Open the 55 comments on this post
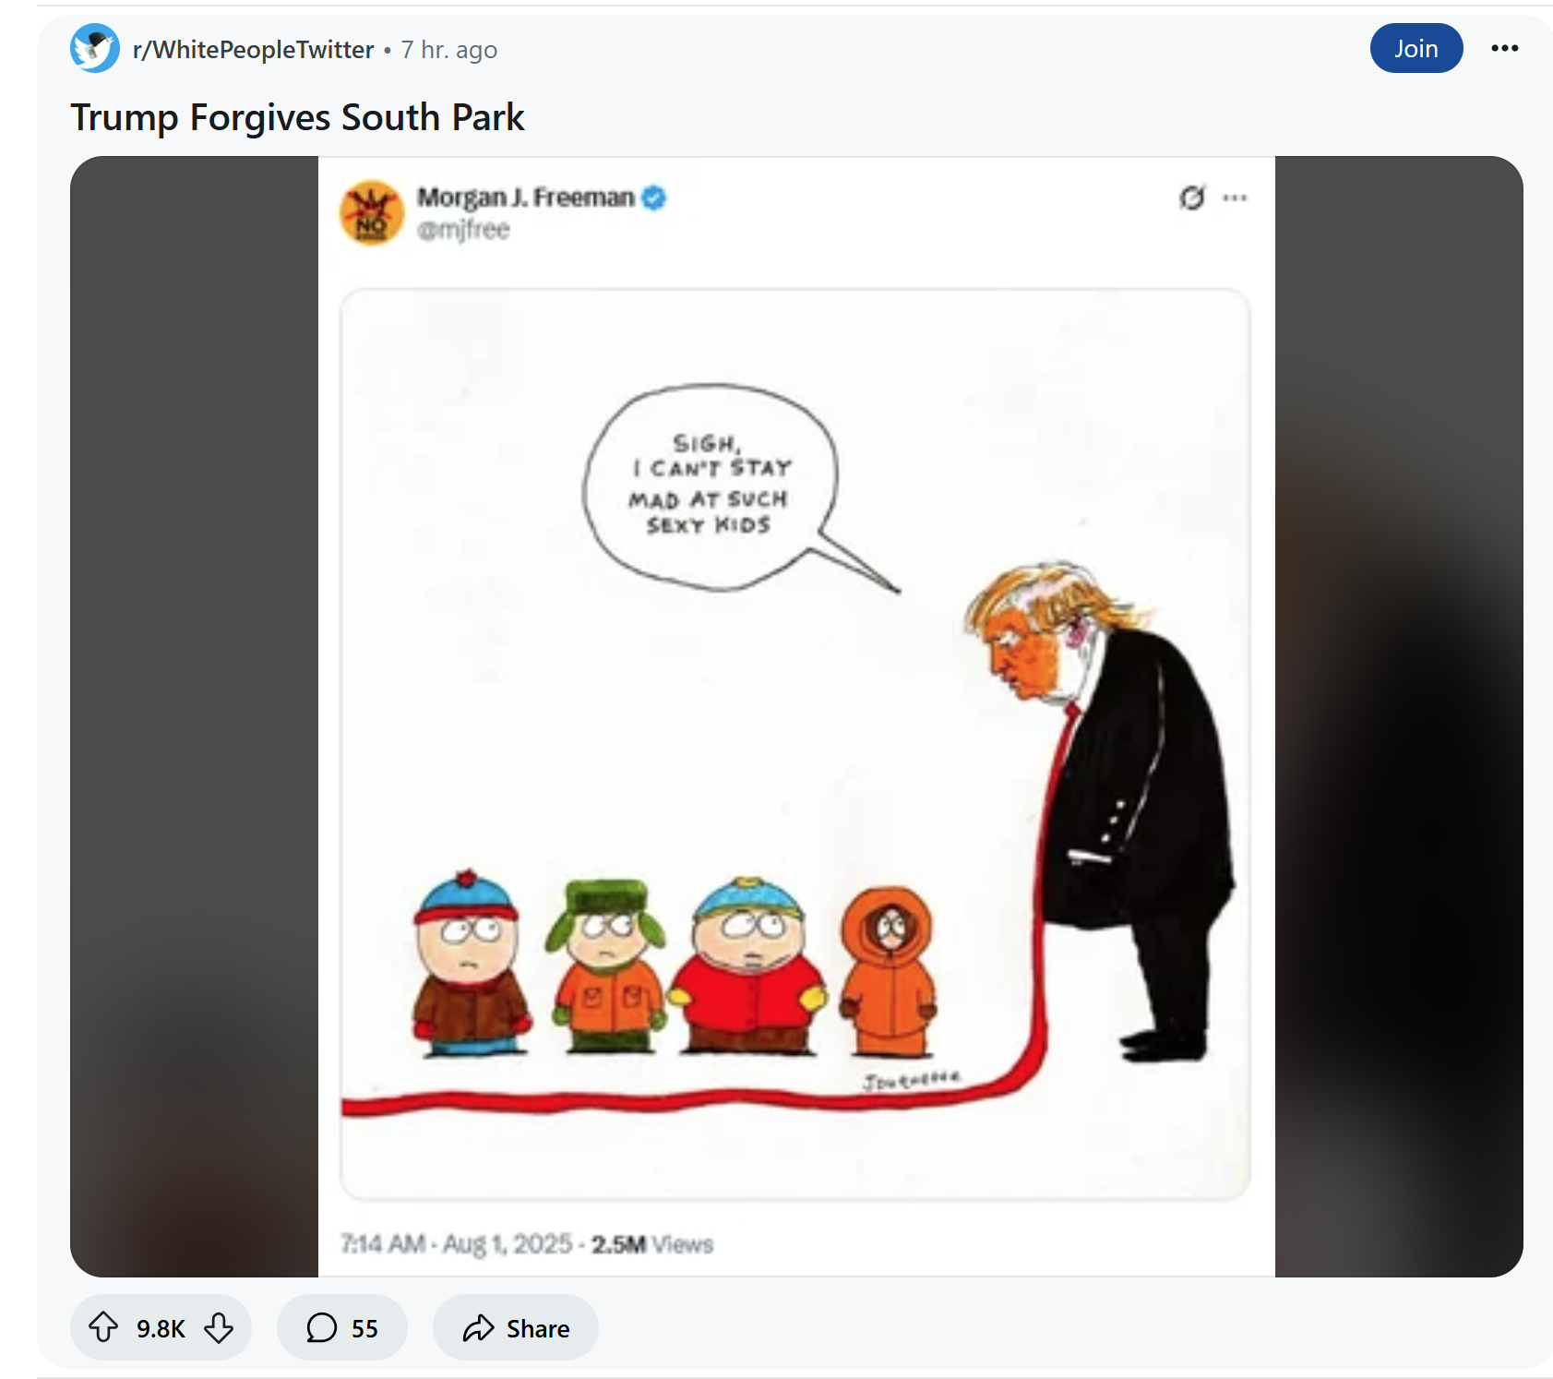This screenshot has height=1379, width=1553. click(x=341, y=1327)
